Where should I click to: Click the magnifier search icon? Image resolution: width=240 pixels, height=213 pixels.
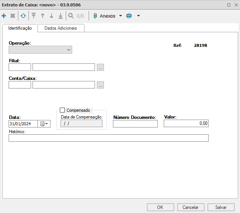click(x=71, y=16)
